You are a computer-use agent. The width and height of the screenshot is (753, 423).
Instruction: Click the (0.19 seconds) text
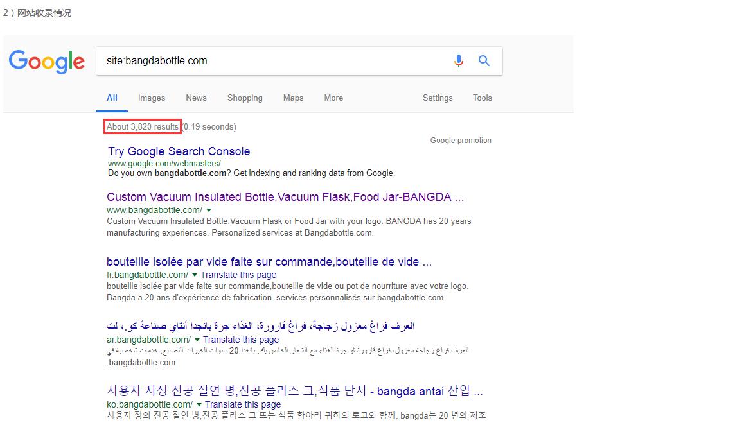[x=210, y=126]
